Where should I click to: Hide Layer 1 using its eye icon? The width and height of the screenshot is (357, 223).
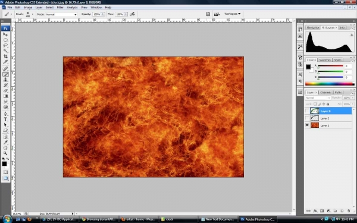(307, 125)
